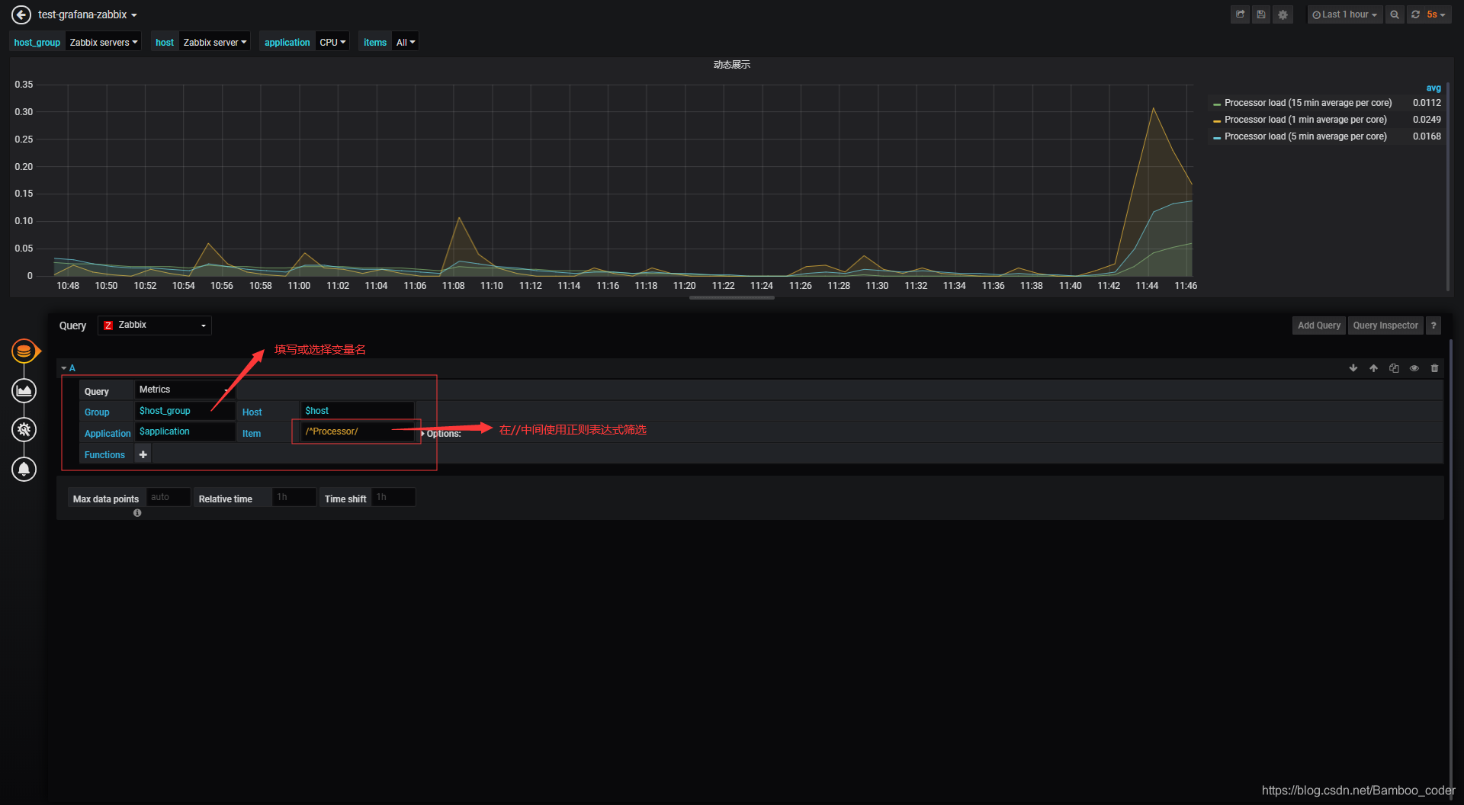Go back using the arrow icon
This screenshot has width=1464, height=805.
pos(21,14)
